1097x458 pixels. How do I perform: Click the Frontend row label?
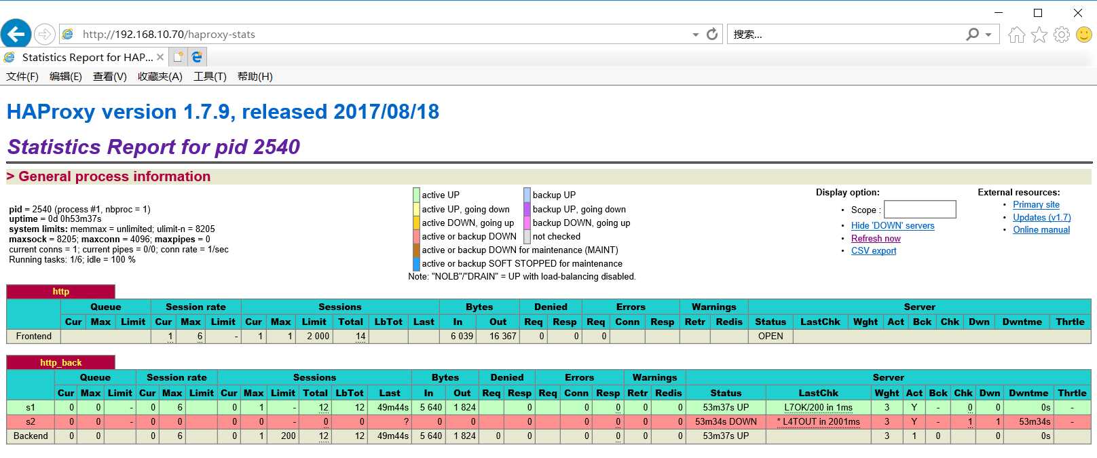[x=34, y=336]
